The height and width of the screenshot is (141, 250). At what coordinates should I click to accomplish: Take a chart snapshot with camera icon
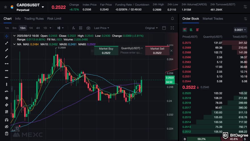click(88, 28)
